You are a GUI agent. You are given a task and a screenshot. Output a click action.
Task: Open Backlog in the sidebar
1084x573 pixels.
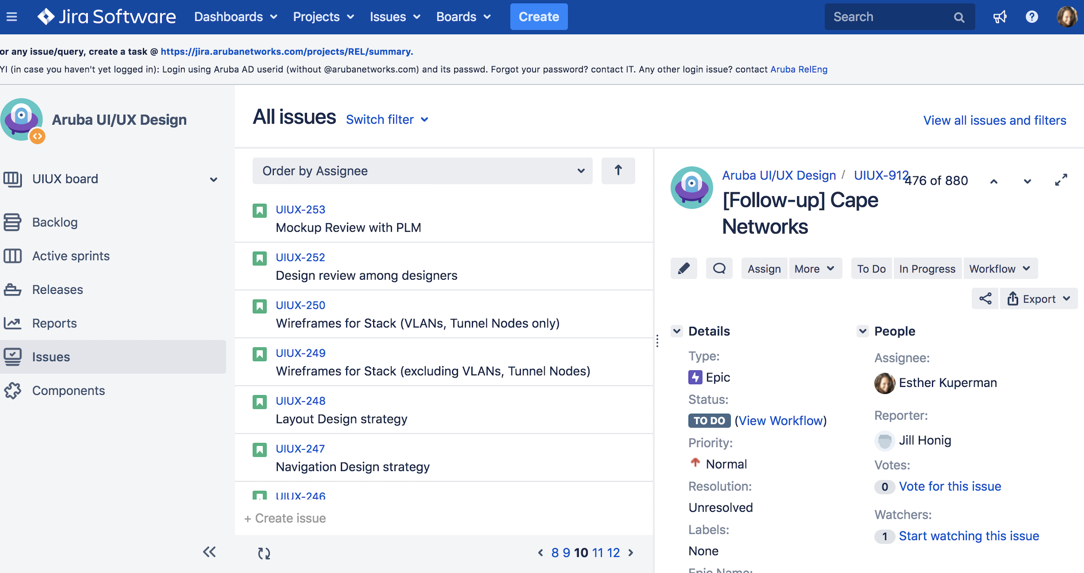click(113, 222)
